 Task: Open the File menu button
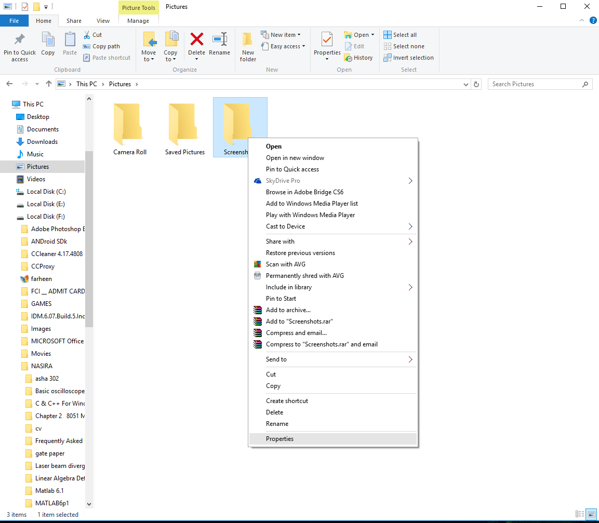[14, 21]
